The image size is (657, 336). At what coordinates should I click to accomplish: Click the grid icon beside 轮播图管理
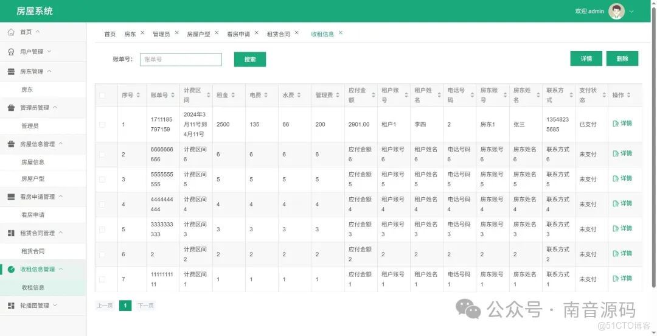(x=12, y=306)
